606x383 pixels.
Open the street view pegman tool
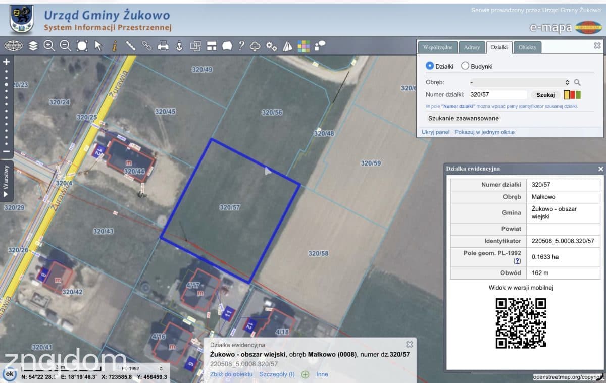(x=179, y=46)
